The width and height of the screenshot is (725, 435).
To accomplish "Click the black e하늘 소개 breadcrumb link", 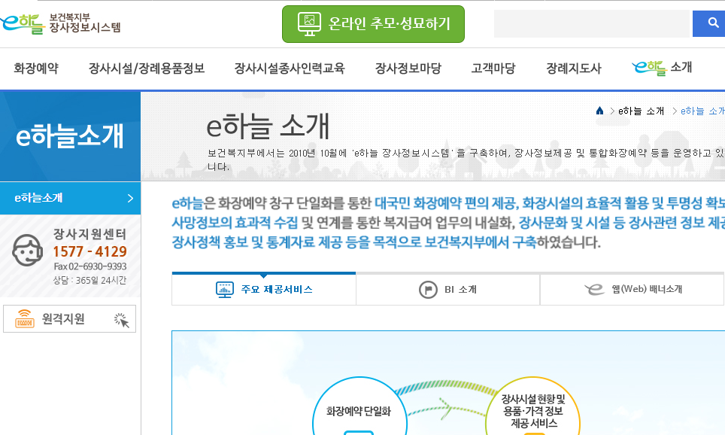I will (x=641, y=111).
